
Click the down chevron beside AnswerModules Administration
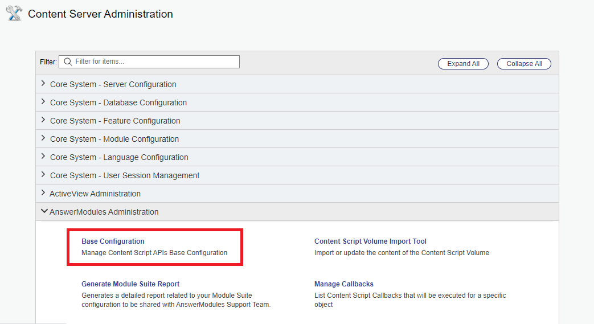point(44,212)
